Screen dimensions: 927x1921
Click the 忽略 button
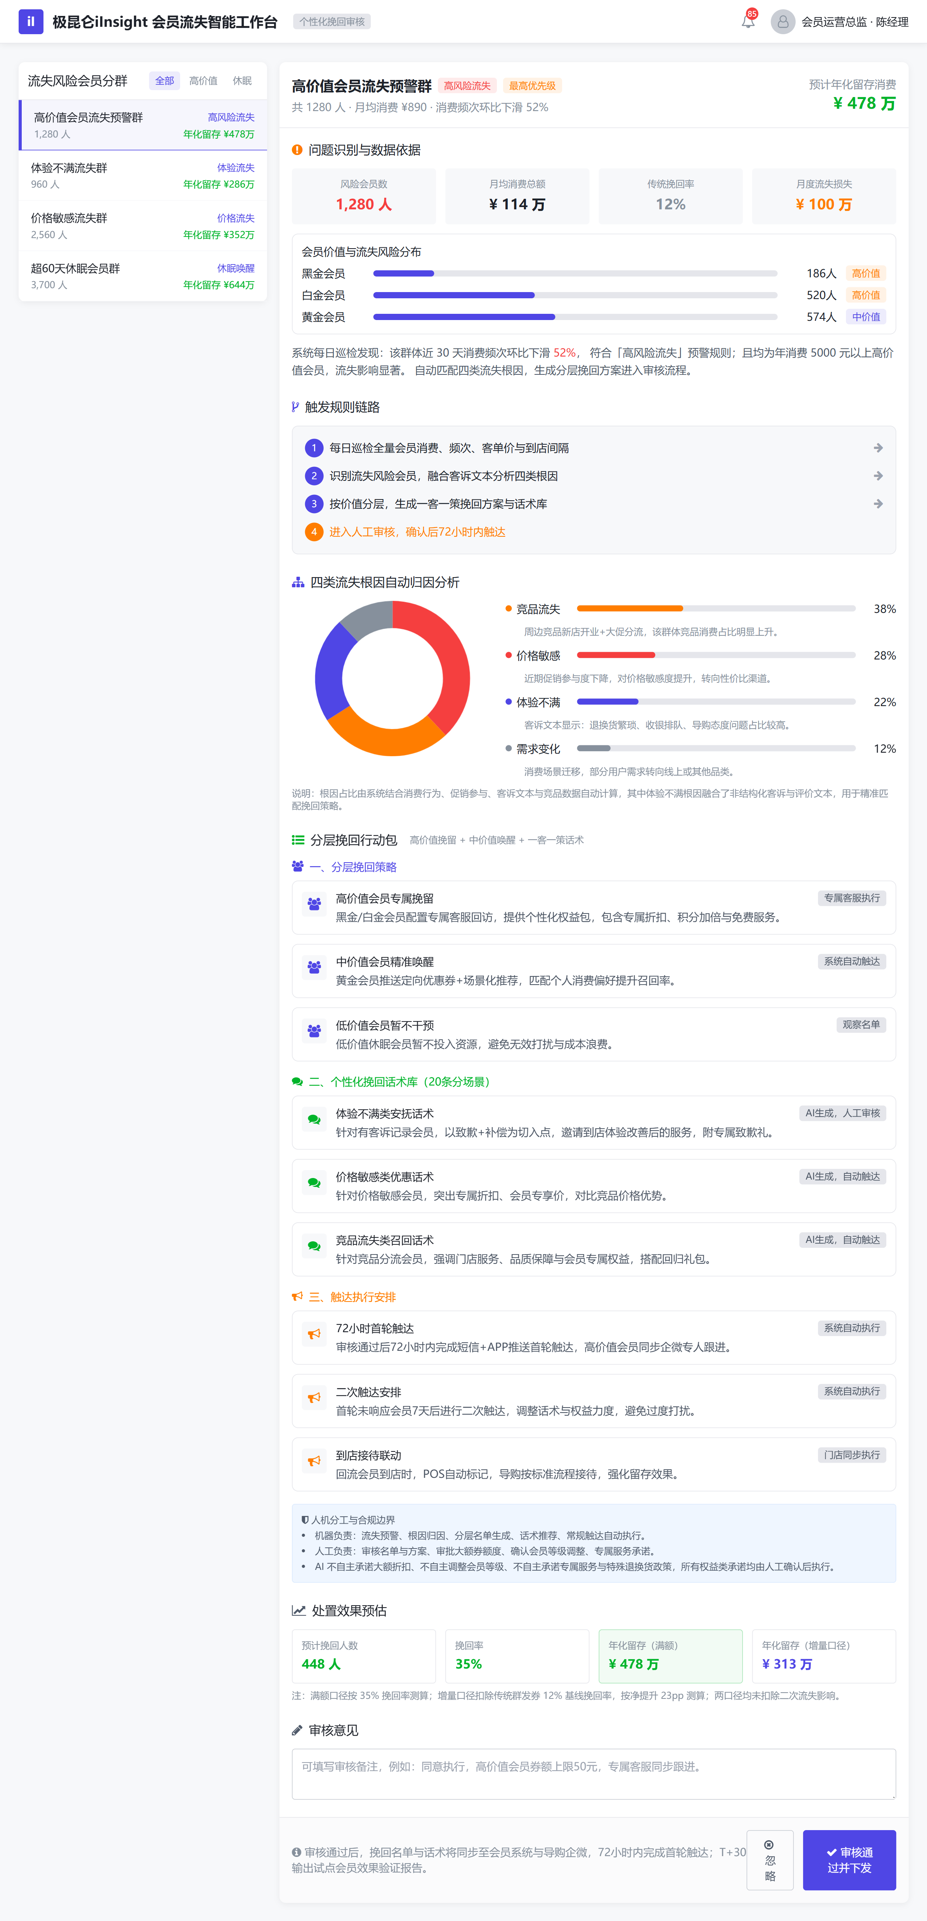point(770,1860)
